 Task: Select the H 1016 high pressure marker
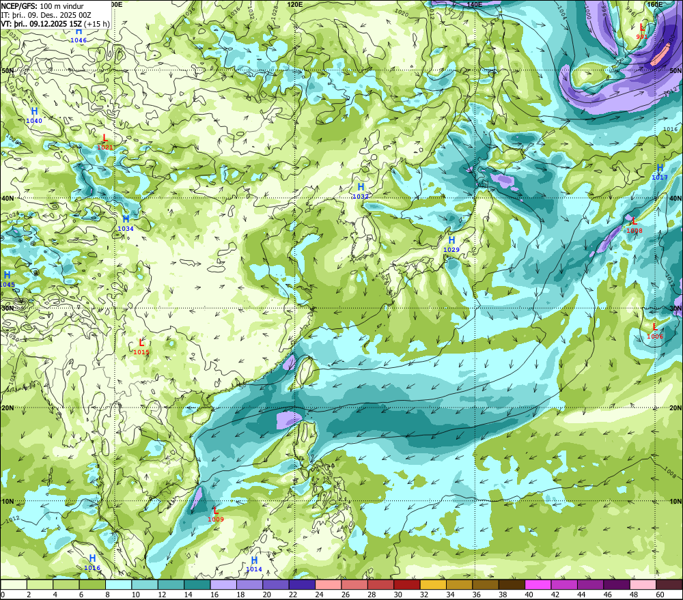[92, 562]
